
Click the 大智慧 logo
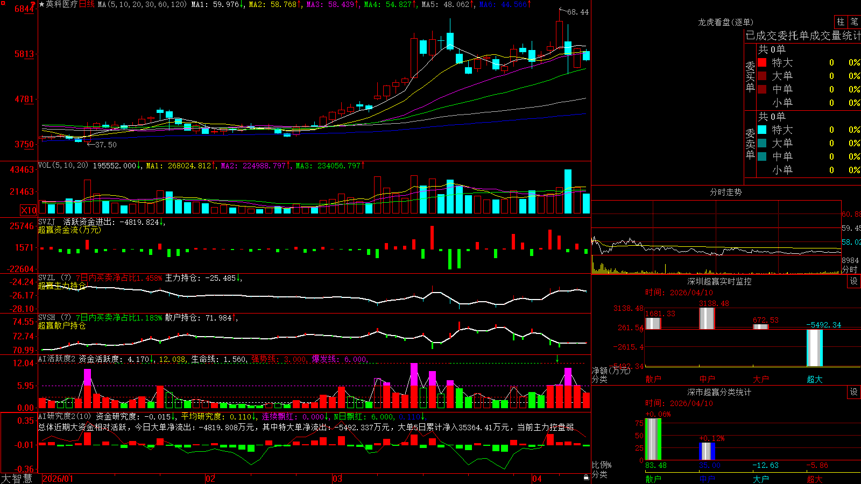click(x=17, y=479)
